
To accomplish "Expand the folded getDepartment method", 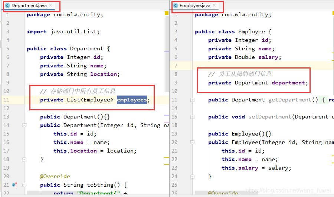I will click(192, 100).
